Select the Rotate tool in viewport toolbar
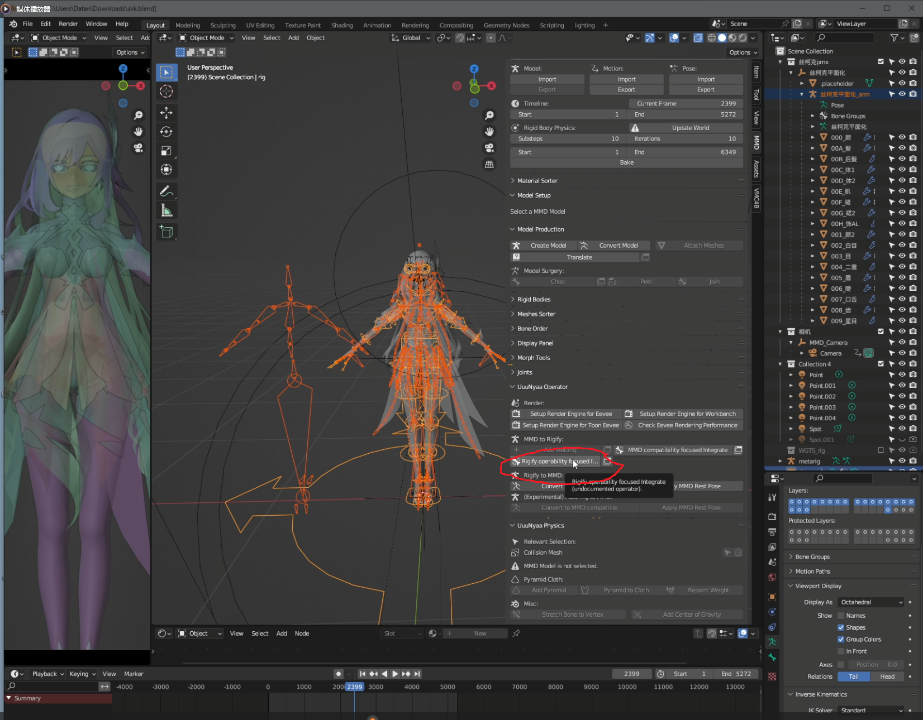Image resolution: width=923 pixels, height=720 pixels. pyautogui.click(x=166, y=132)
